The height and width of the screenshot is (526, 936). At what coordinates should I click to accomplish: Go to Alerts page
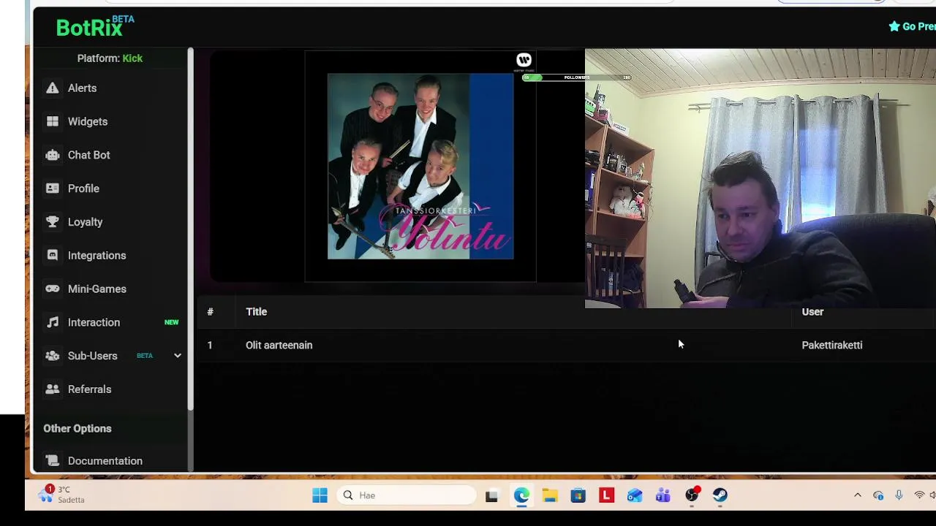point(82,88)
